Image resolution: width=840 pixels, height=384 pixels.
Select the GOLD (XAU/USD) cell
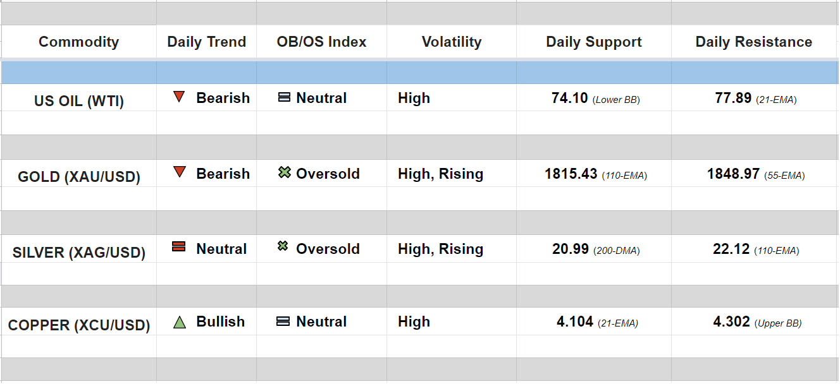[79, 176]
